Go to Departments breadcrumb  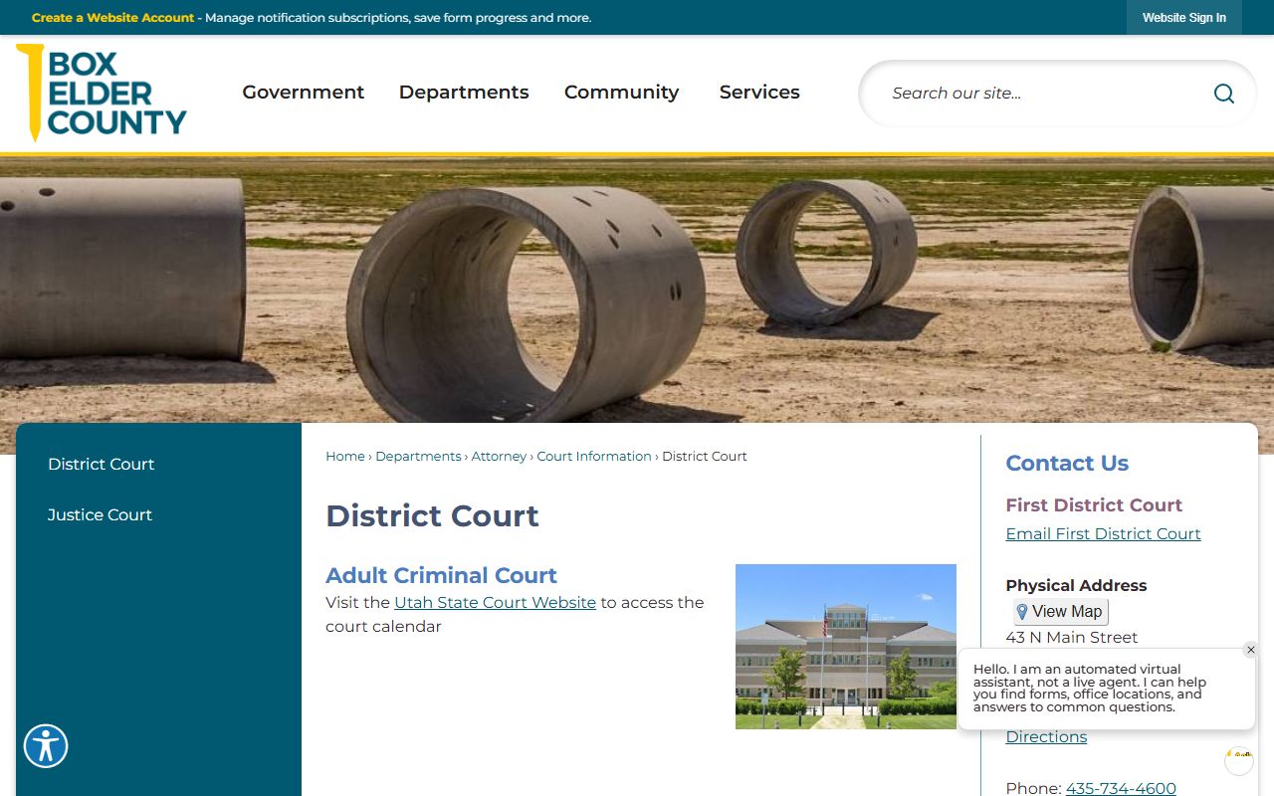(418, 457)
